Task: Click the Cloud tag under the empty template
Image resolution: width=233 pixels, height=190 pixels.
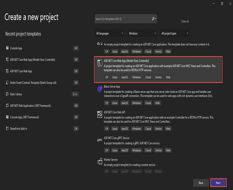Action: click(x=148, y=51)
